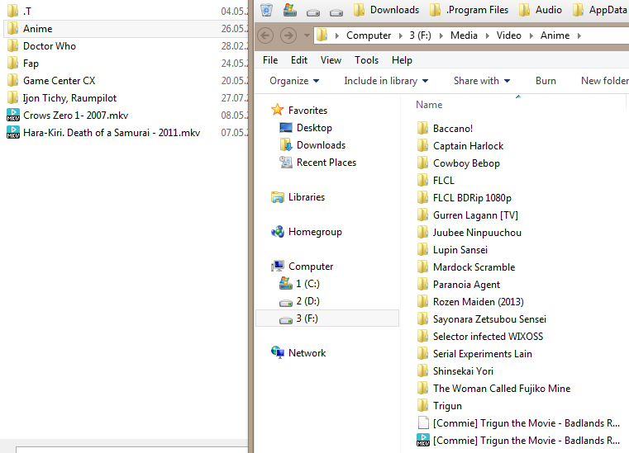
Task: Click the 3 (F:) breadcrumb in the address bar
Action: (x=420, y=35)
